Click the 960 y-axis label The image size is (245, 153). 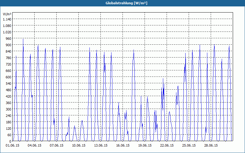pos(9,39)
